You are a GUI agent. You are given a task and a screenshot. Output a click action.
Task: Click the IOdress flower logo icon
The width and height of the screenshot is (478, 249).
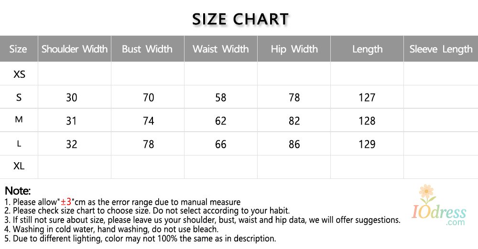427,194
